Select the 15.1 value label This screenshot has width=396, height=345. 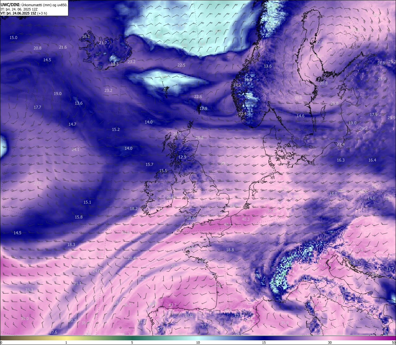[x=87, y=202]
